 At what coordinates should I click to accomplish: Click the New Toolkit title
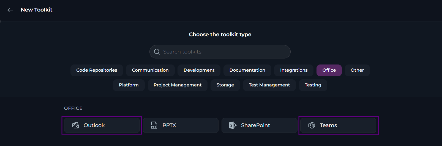(x=37, y=10)
